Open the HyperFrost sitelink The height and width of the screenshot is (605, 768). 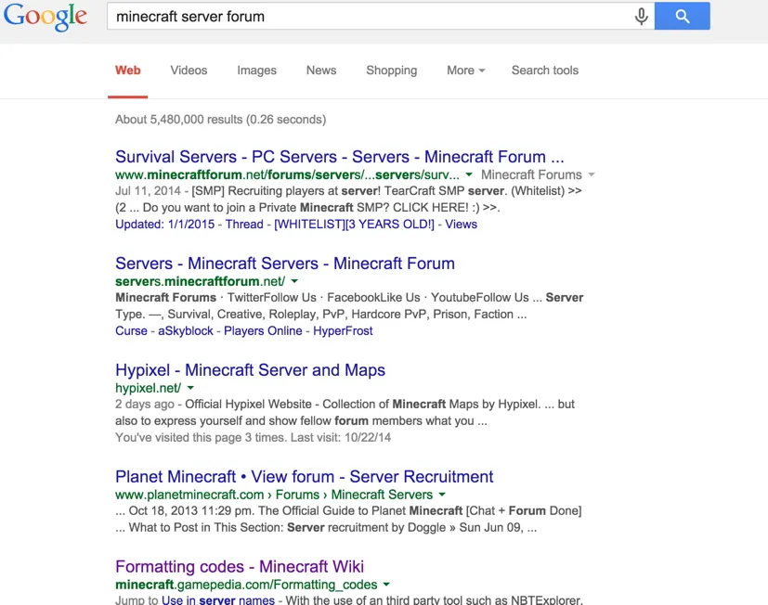(x=343, y=331)
